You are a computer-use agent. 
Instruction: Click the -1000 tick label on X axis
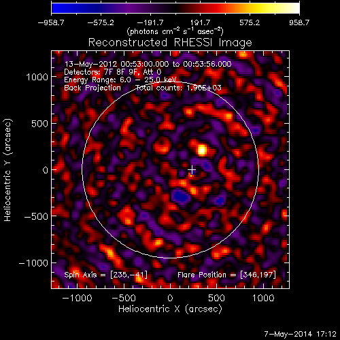tap(77, 298)
